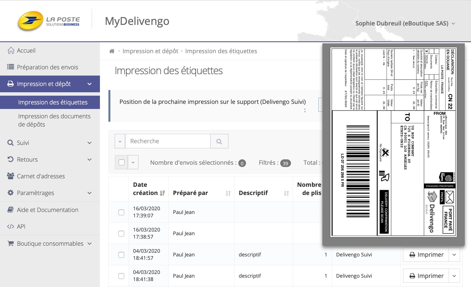Screen dimensions: 471x287
Task: Open Imprimer dropdown arrow for 18:41:57 row
Action: 454,255
